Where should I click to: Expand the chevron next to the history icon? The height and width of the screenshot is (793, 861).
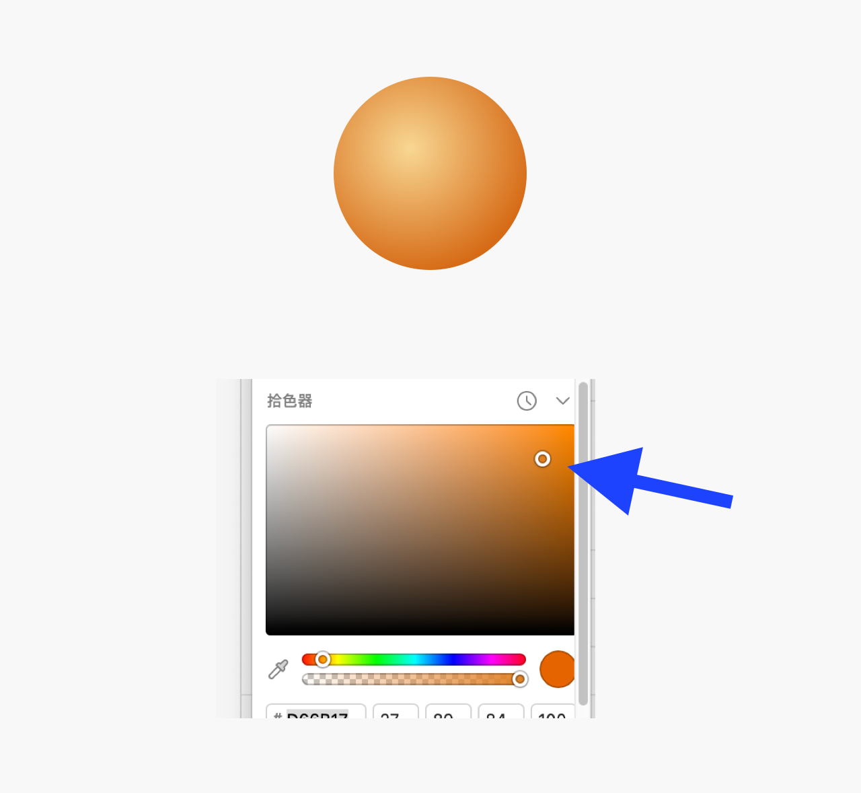563,401
